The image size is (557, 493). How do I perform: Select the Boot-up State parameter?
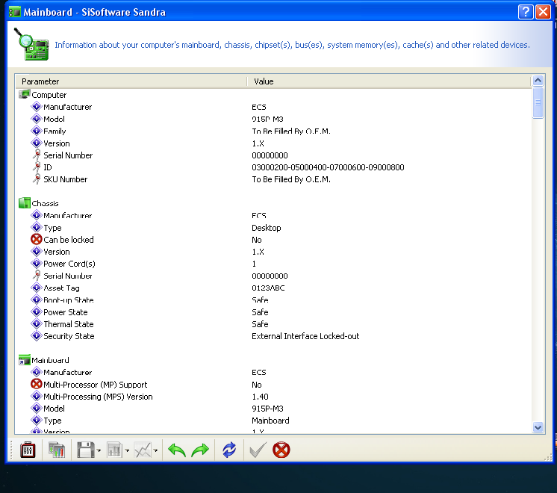coord(69,300)
